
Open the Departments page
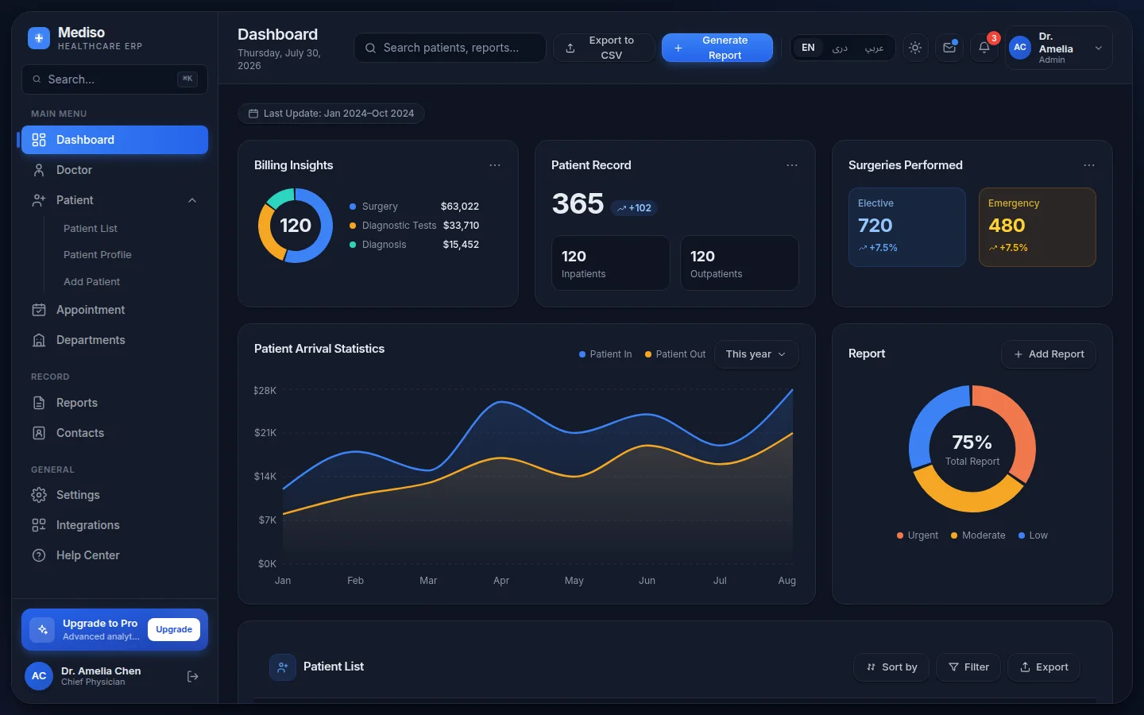[114, 340]
